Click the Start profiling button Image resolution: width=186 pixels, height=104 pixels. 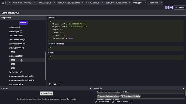(x=46, y=93)
